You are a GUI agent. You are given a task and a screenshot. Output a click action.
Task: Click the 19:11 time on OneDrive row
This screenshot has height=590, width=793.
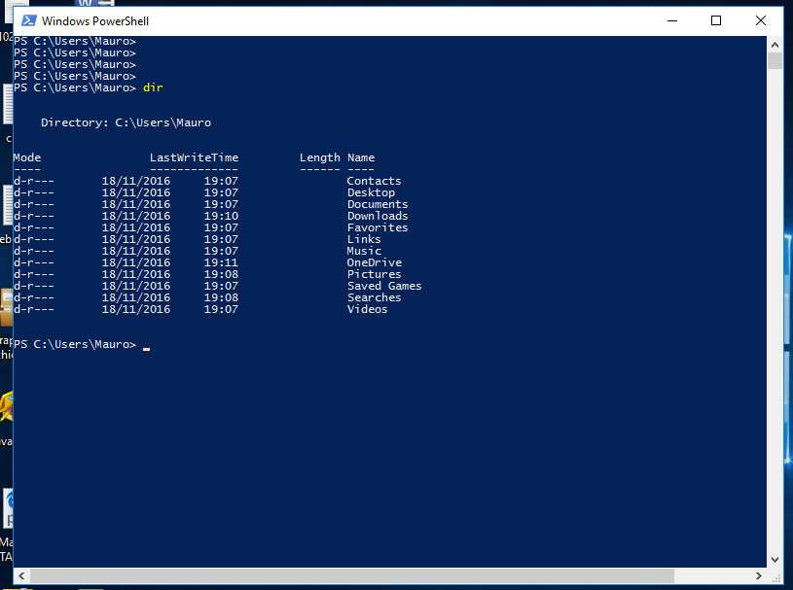[221, 262]
